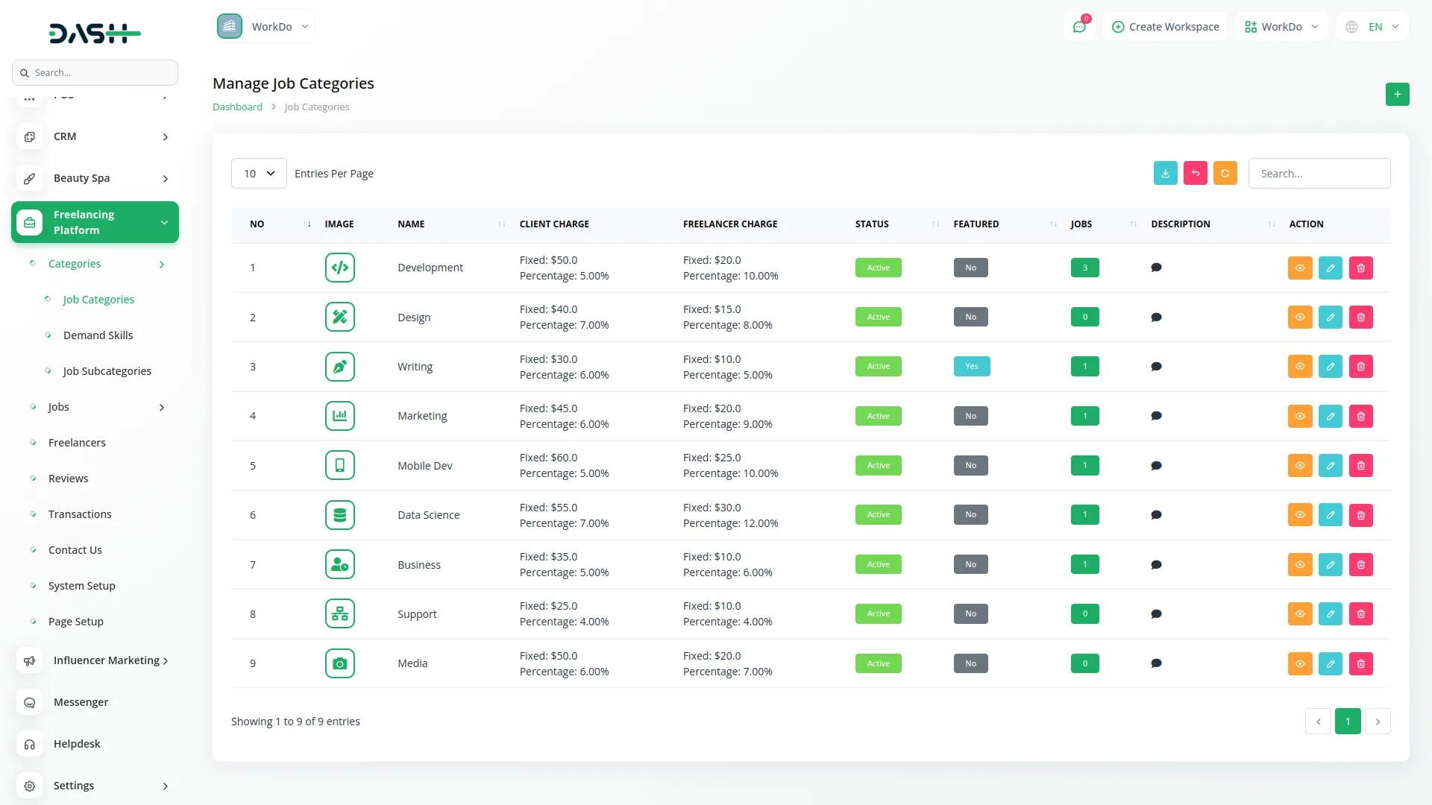
Task: Open the description comment icon for Marketing
Action: [1156, 416]
